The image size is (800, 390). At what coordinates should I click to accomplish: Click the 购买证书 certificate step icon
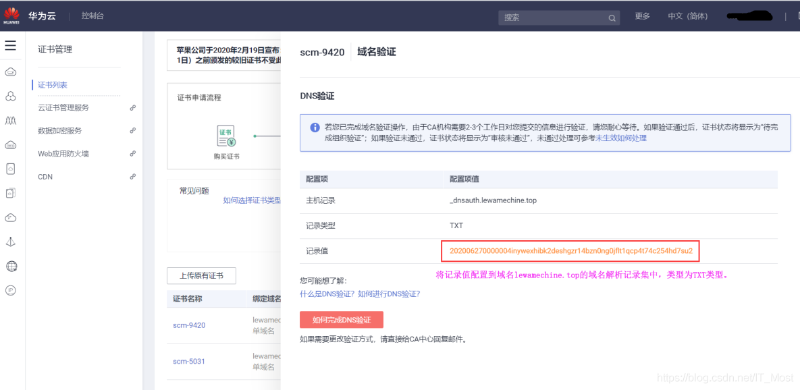[226, 136]
